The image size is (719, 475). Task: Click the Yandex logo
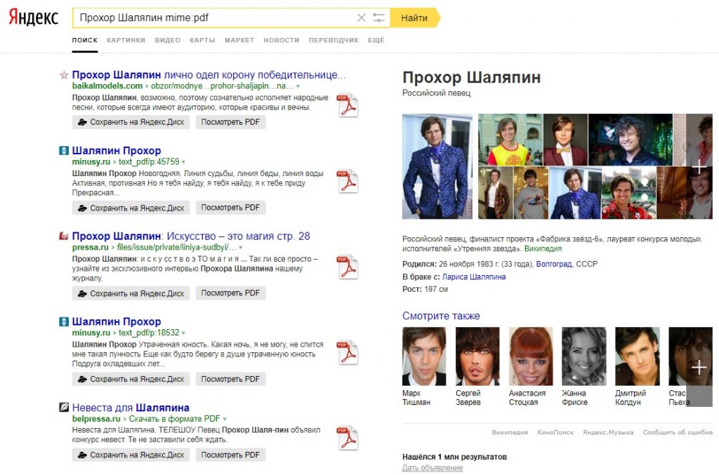pyautogui.click(x=33, y=18)
